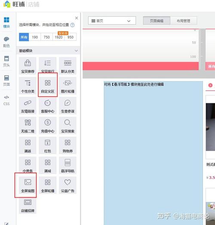Filter modules by 950 width
Screen dimensions: 215x225
(71, 37)
